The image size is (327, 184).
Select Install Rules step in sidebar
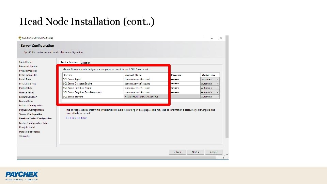tap(25, 79)
